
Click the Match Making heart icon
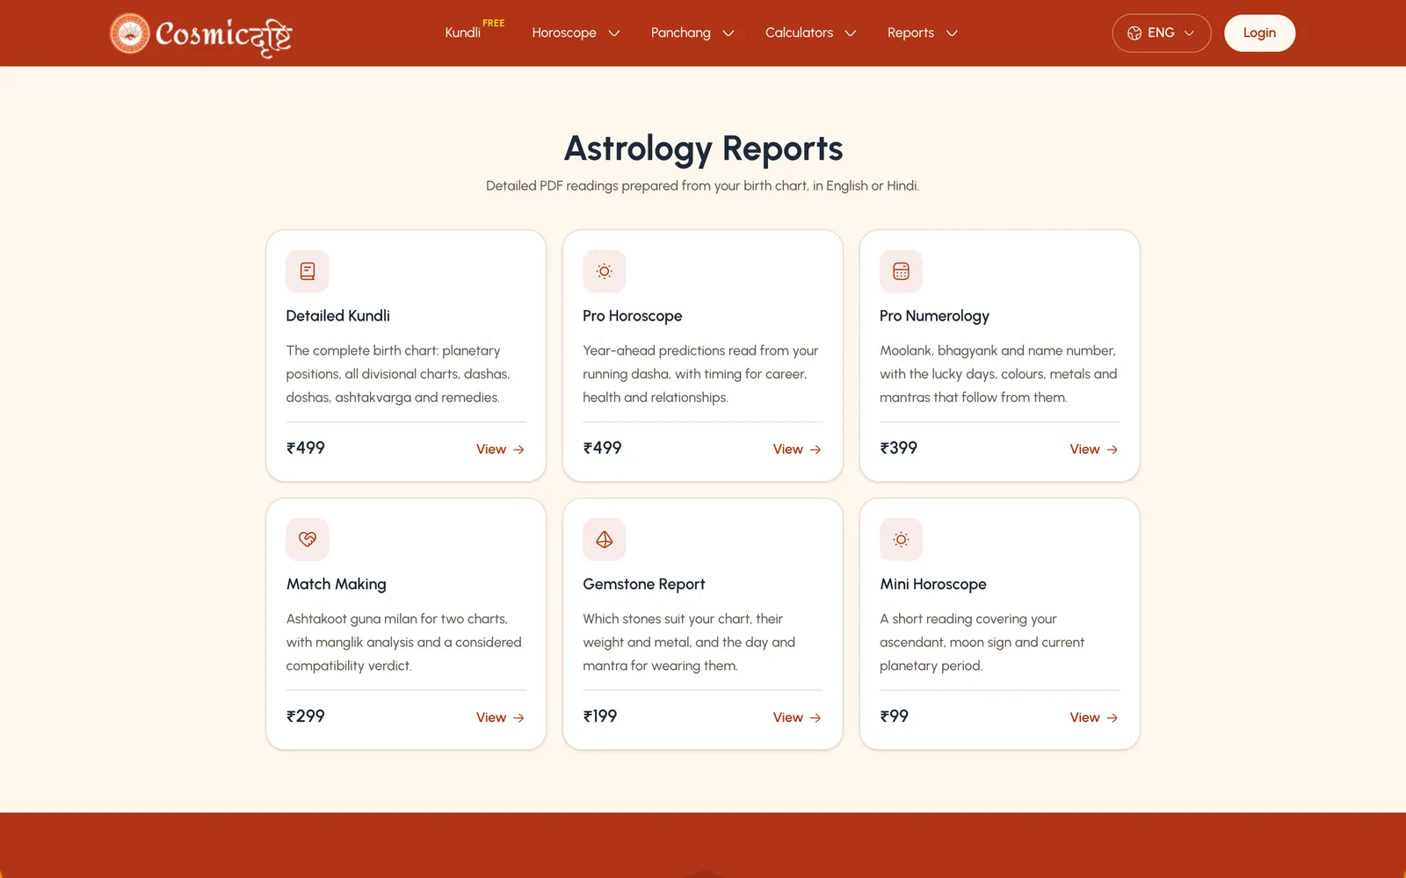click(308, 539)
